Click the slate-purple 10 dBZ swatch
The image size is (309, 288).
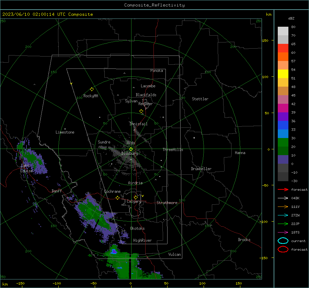(x=283, y=160)
